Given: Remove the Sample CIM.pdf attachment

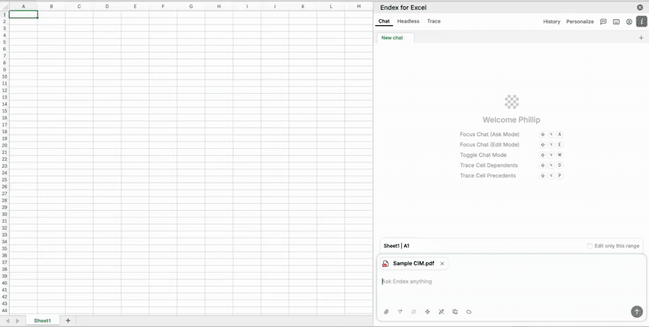Looking at the screenshot, I should (x=442, y=264).
